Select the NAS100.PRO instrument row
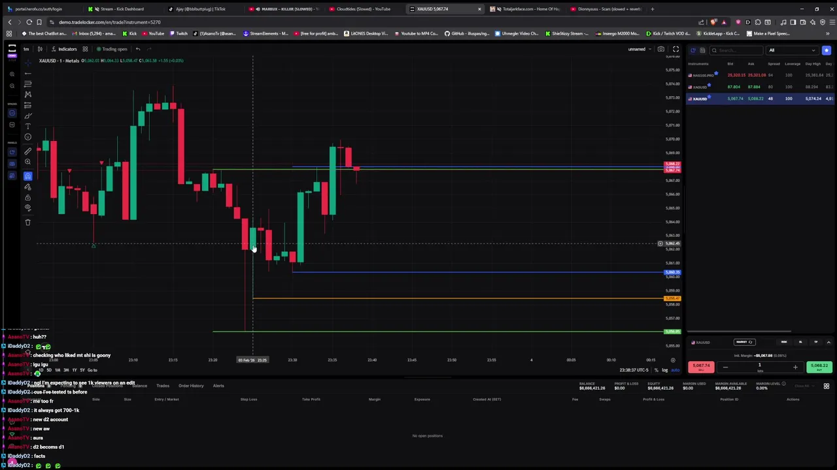Viewport: 837px width, 470px height. (x=760, y=75)
